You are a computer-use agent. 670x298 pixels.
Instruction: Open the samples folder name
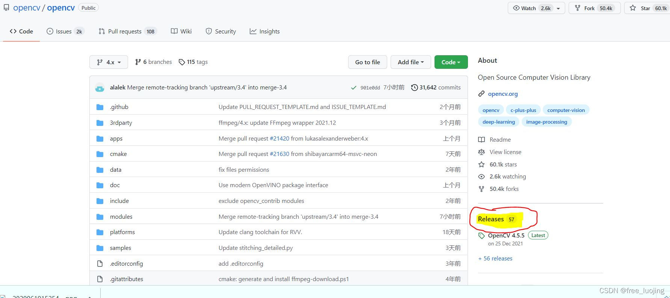click(121, 248)
